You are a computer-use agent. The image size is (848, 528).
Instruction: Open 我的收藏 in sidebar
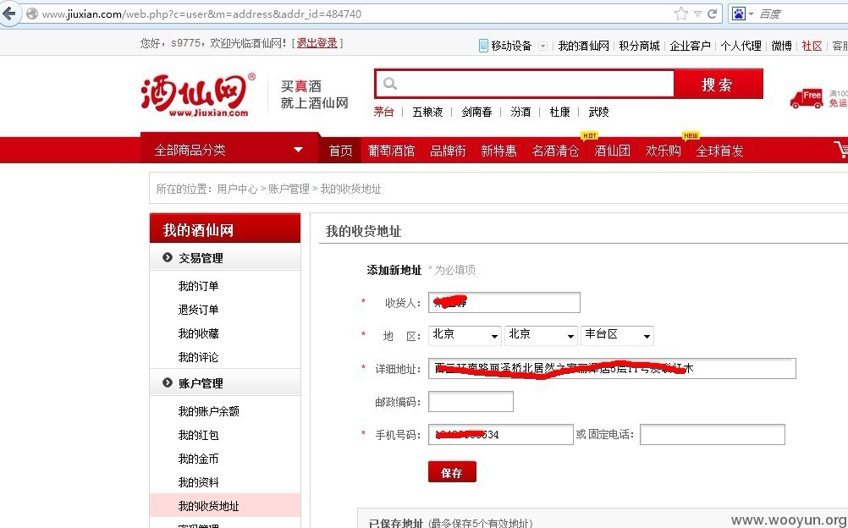[199, 333]
